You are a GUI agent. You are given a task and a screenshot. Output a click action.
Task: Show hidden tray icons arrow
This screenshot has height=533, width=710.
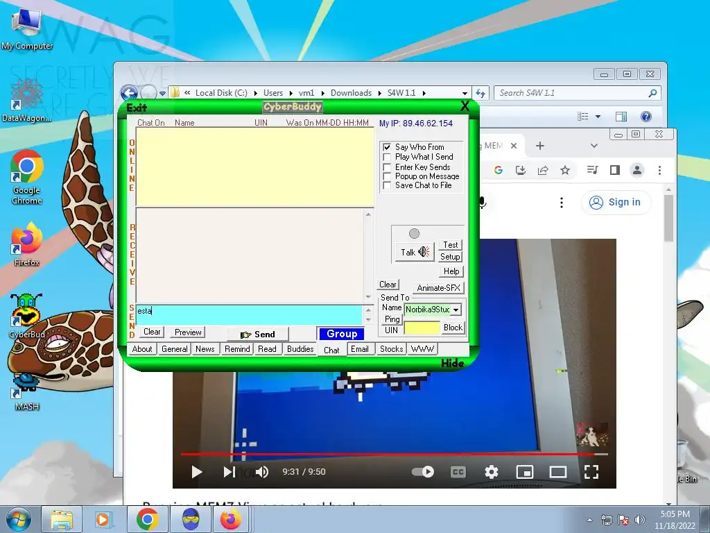coord(589,520)
